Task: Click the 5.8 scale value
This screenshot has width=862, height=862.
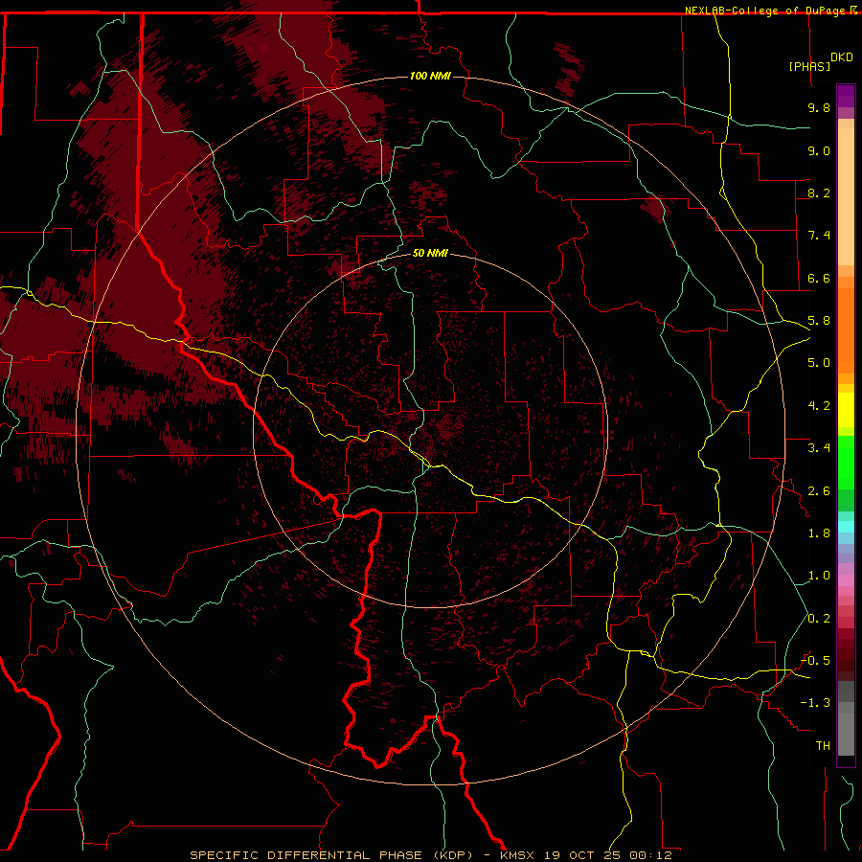Action: coord(819,321)
